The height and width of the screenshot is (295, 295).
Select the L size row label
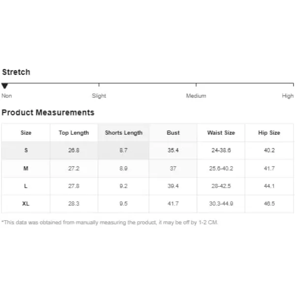(x=26, y=186)
